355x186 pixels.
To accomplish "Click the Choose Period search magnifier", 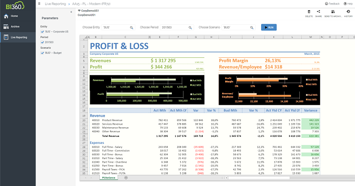I will click(x=190, y=27).
